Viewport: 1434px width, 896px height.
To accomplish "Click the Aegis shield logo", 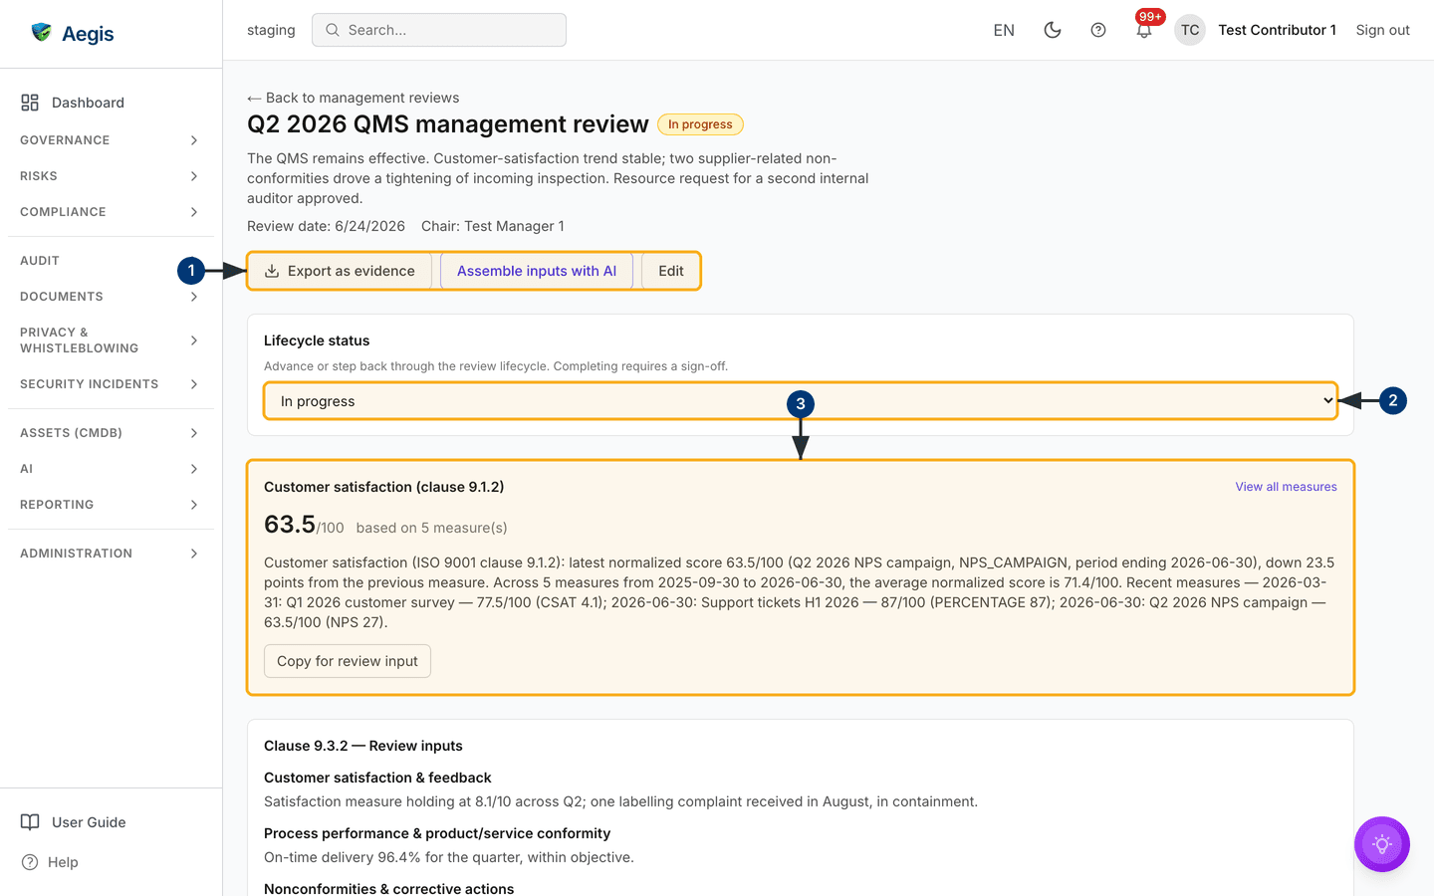I will [41, 33].
